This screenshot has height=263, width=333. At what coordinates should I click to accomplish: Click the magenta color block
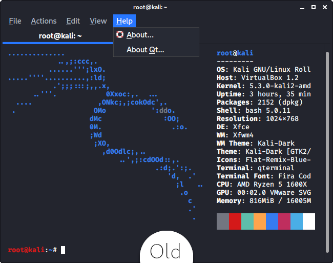tap(284, 221)
